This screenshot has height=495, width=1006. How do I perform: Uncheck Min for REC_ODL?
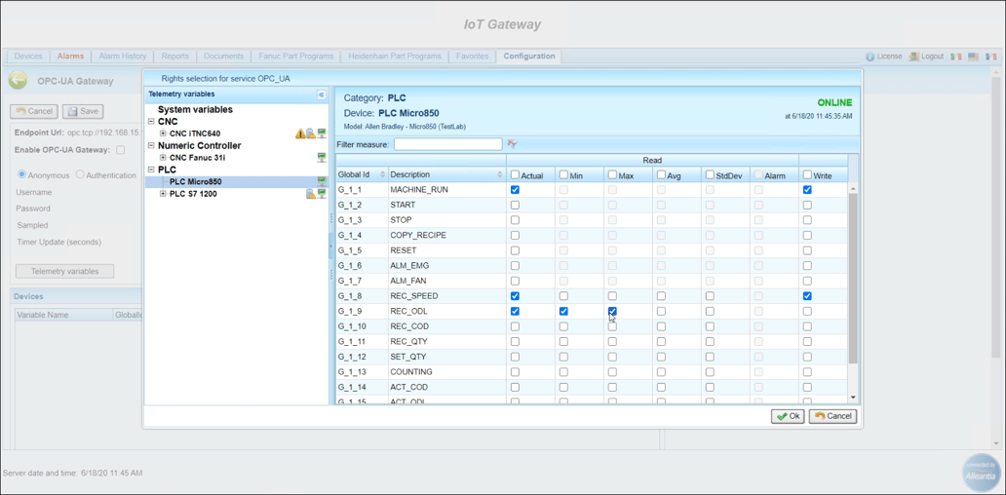563,312
